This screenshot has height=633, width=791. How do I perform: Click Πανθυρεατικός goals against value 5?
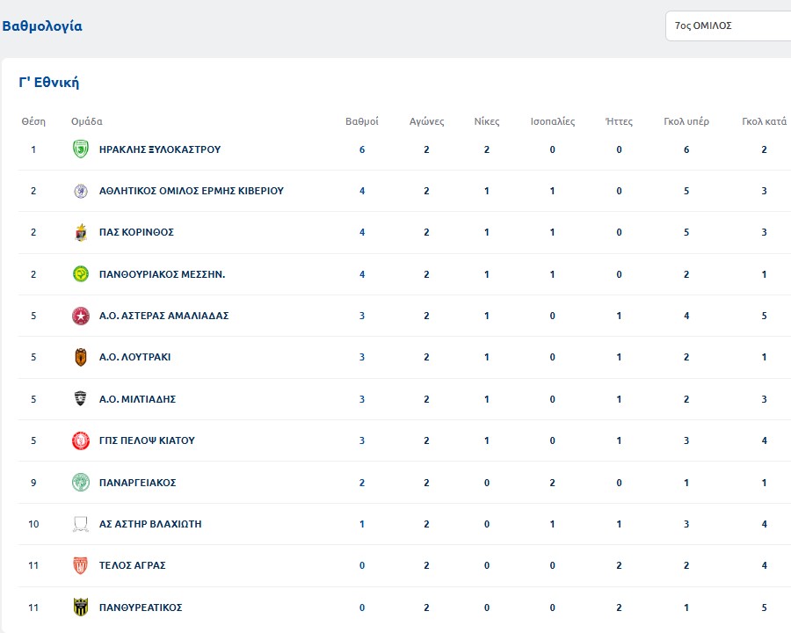pos(765,608)
